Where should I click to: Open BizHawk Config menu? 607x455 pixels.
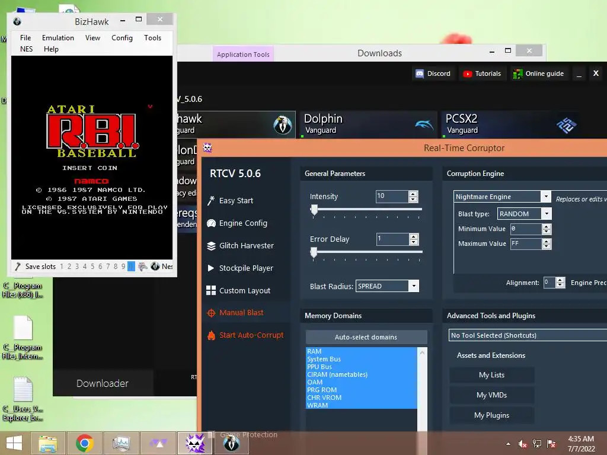click(x=122, y=37)
